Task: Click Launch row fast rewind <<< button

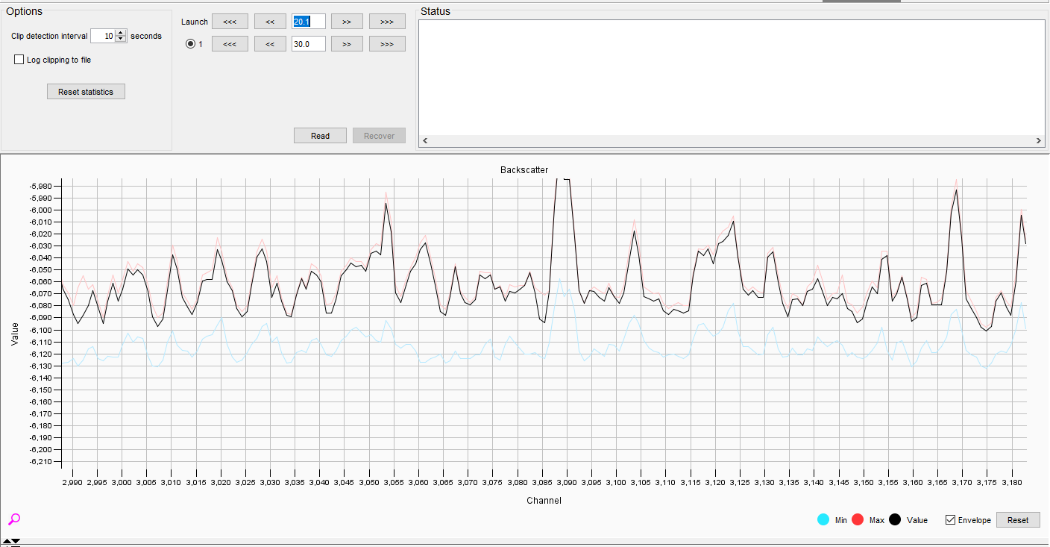Action: click(x=230, y=22)
